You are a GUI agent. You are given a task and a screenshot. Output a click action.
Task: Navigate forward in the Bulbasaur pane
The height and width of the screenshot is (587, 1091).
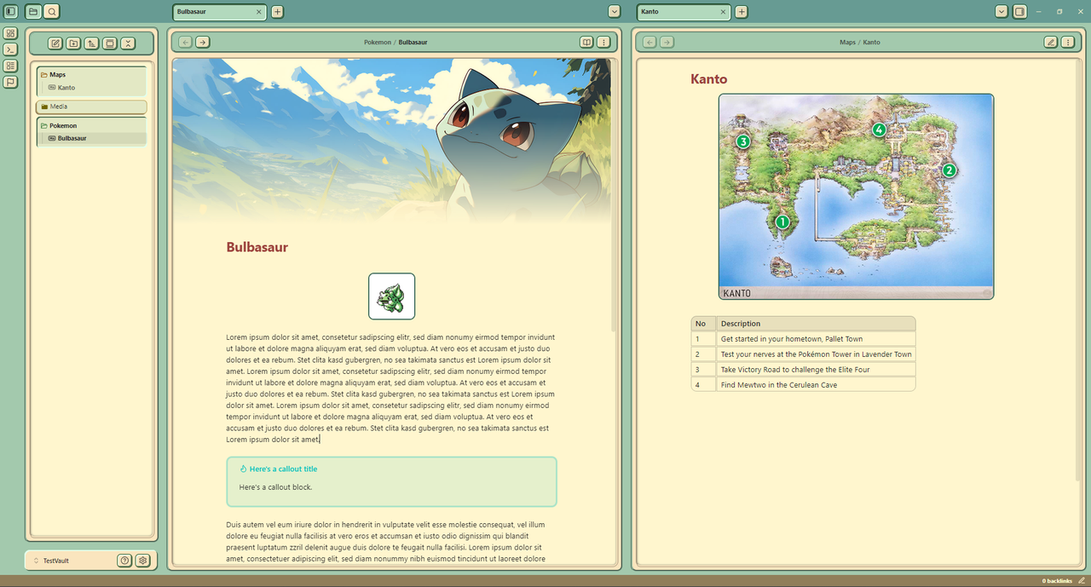pyautogui.click(x=202, y=42)
